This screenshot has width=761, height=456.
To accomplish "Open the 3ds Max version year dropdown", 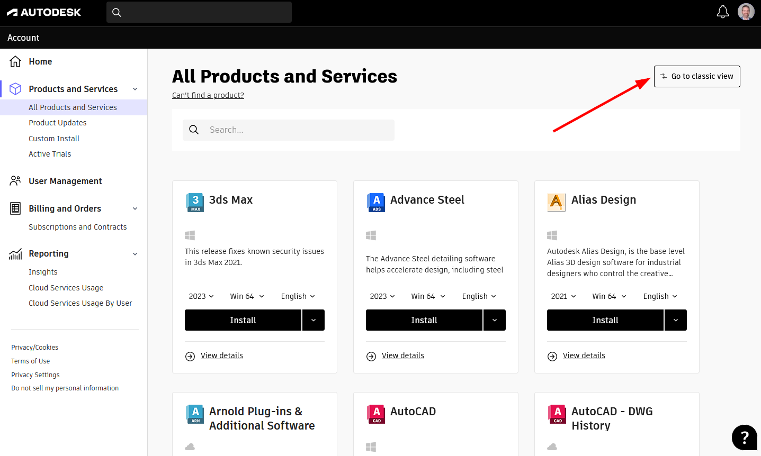I will pyautogui.click(x=201, y=296).
